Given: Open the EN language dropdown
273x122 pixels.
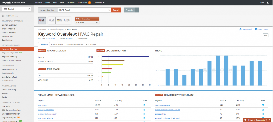Looking at the screenshot, I should 262,3.
